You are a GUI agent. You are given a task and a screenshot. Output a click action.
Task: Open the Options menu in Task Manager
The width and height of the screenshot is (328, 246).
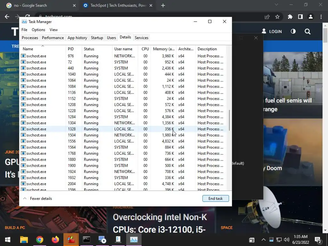tap(38, 30)
